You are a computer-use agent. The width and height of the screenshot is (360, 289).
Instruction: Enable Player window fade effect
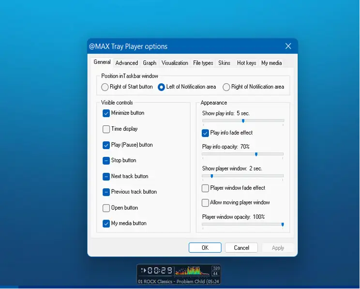coord(205,188)
